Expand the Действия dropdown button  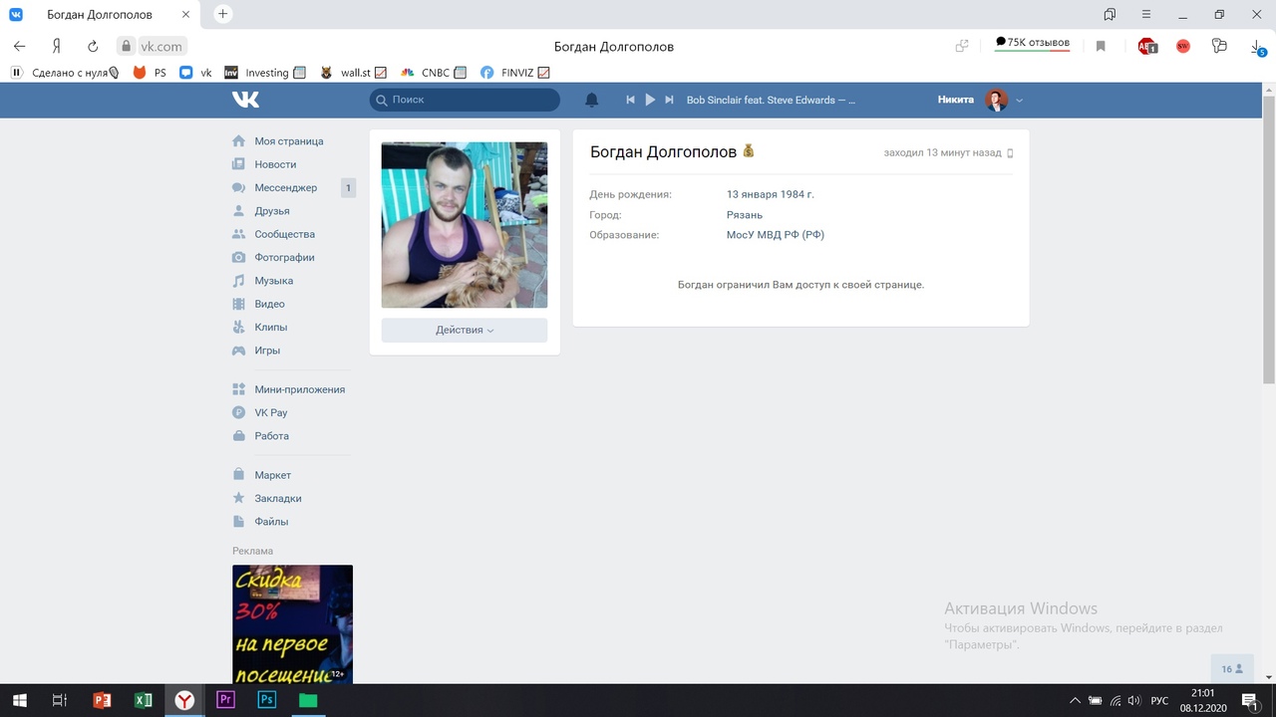click(464, 330)
